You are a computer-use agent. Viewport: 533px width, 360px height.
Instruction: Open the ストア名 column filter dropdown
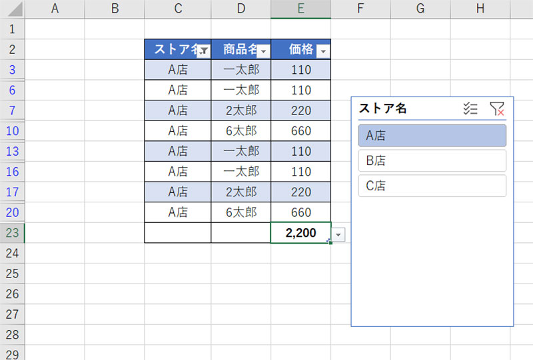pos(204,51)
